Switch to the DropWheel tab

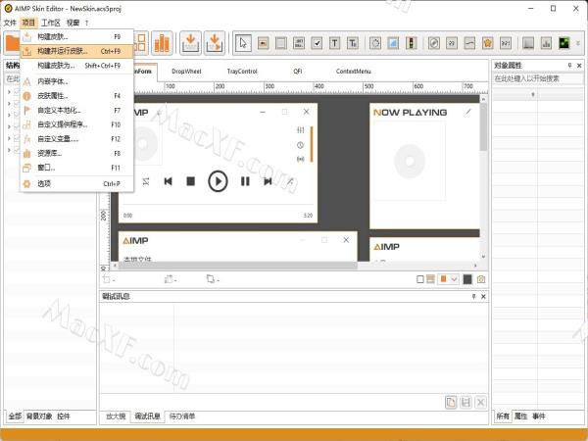pyautogui.click(x=188, y=72)
